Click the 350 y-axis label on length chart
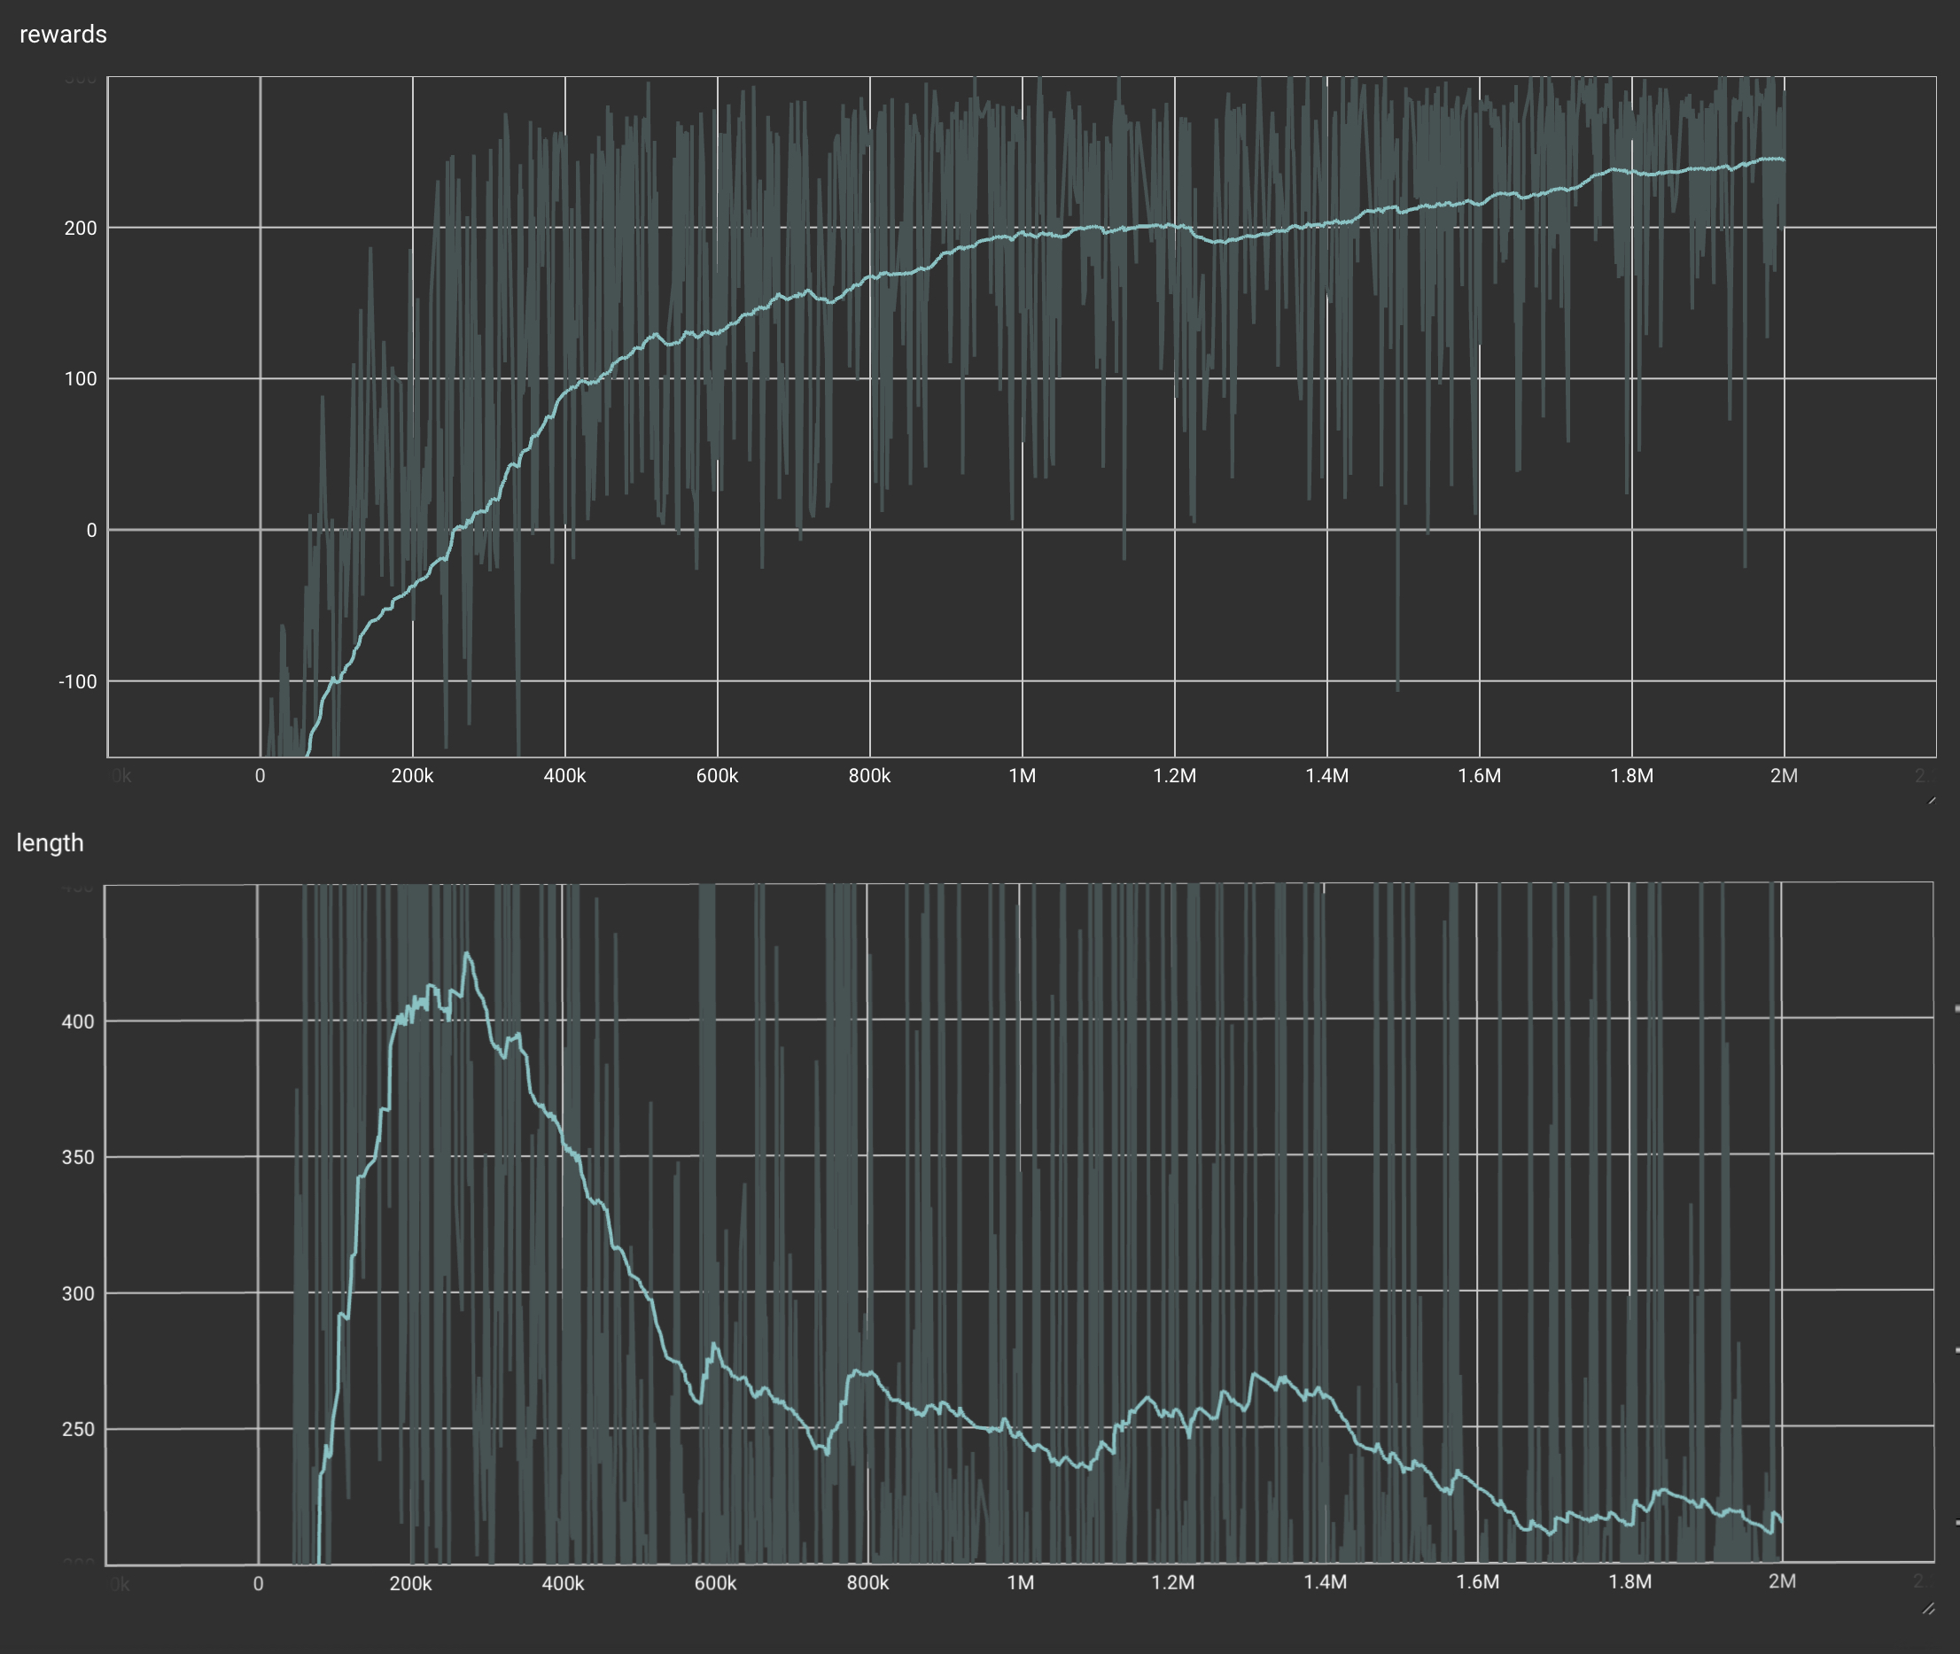This screenshot has width=1960, height=1654. (78, 1158)
